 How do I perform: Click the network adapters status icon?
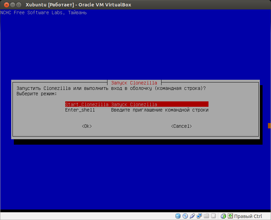199,216
